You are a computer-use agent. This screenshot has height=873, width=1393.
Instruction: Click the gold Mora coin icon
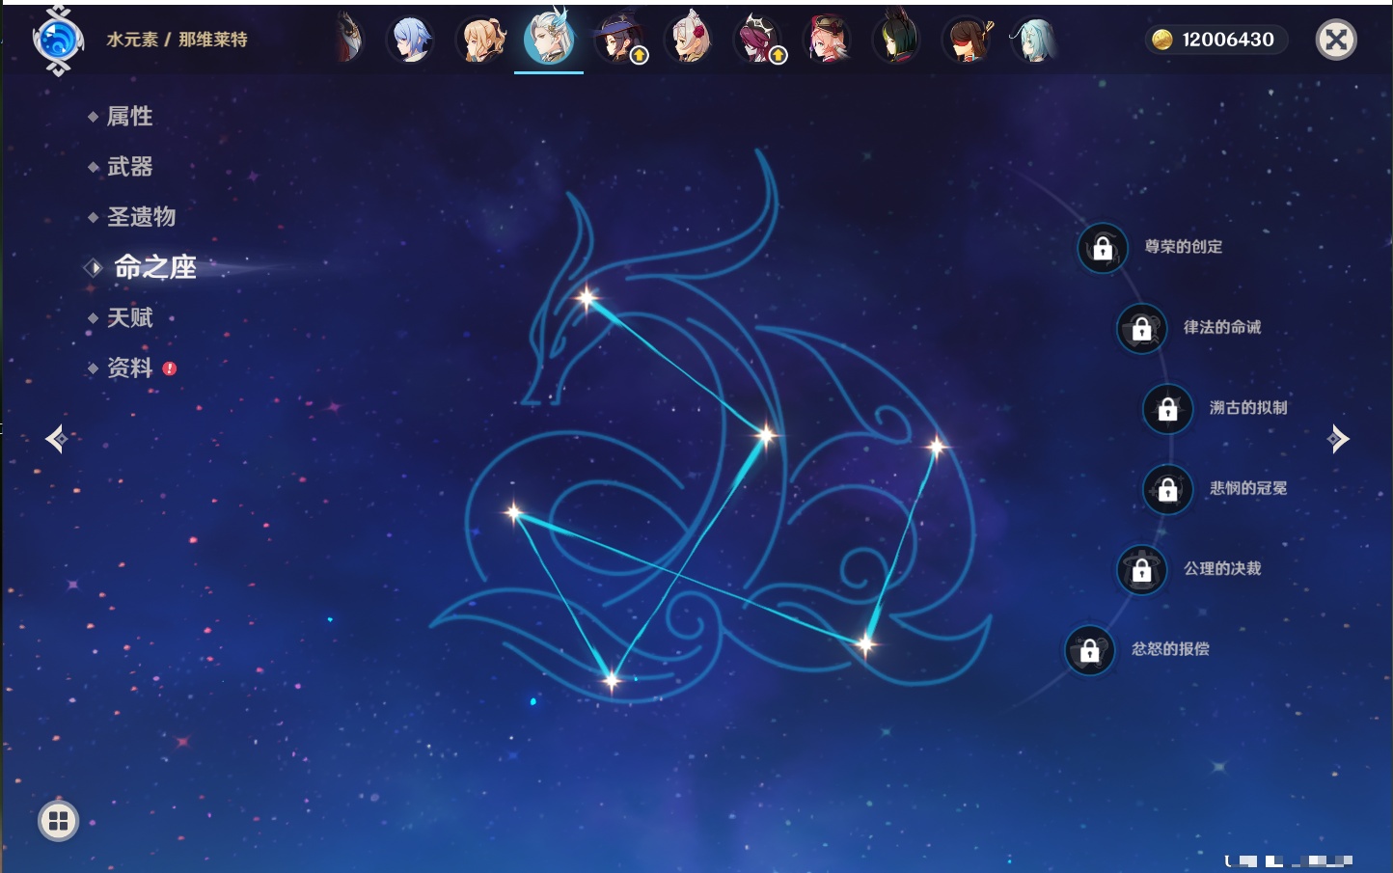1162,40
